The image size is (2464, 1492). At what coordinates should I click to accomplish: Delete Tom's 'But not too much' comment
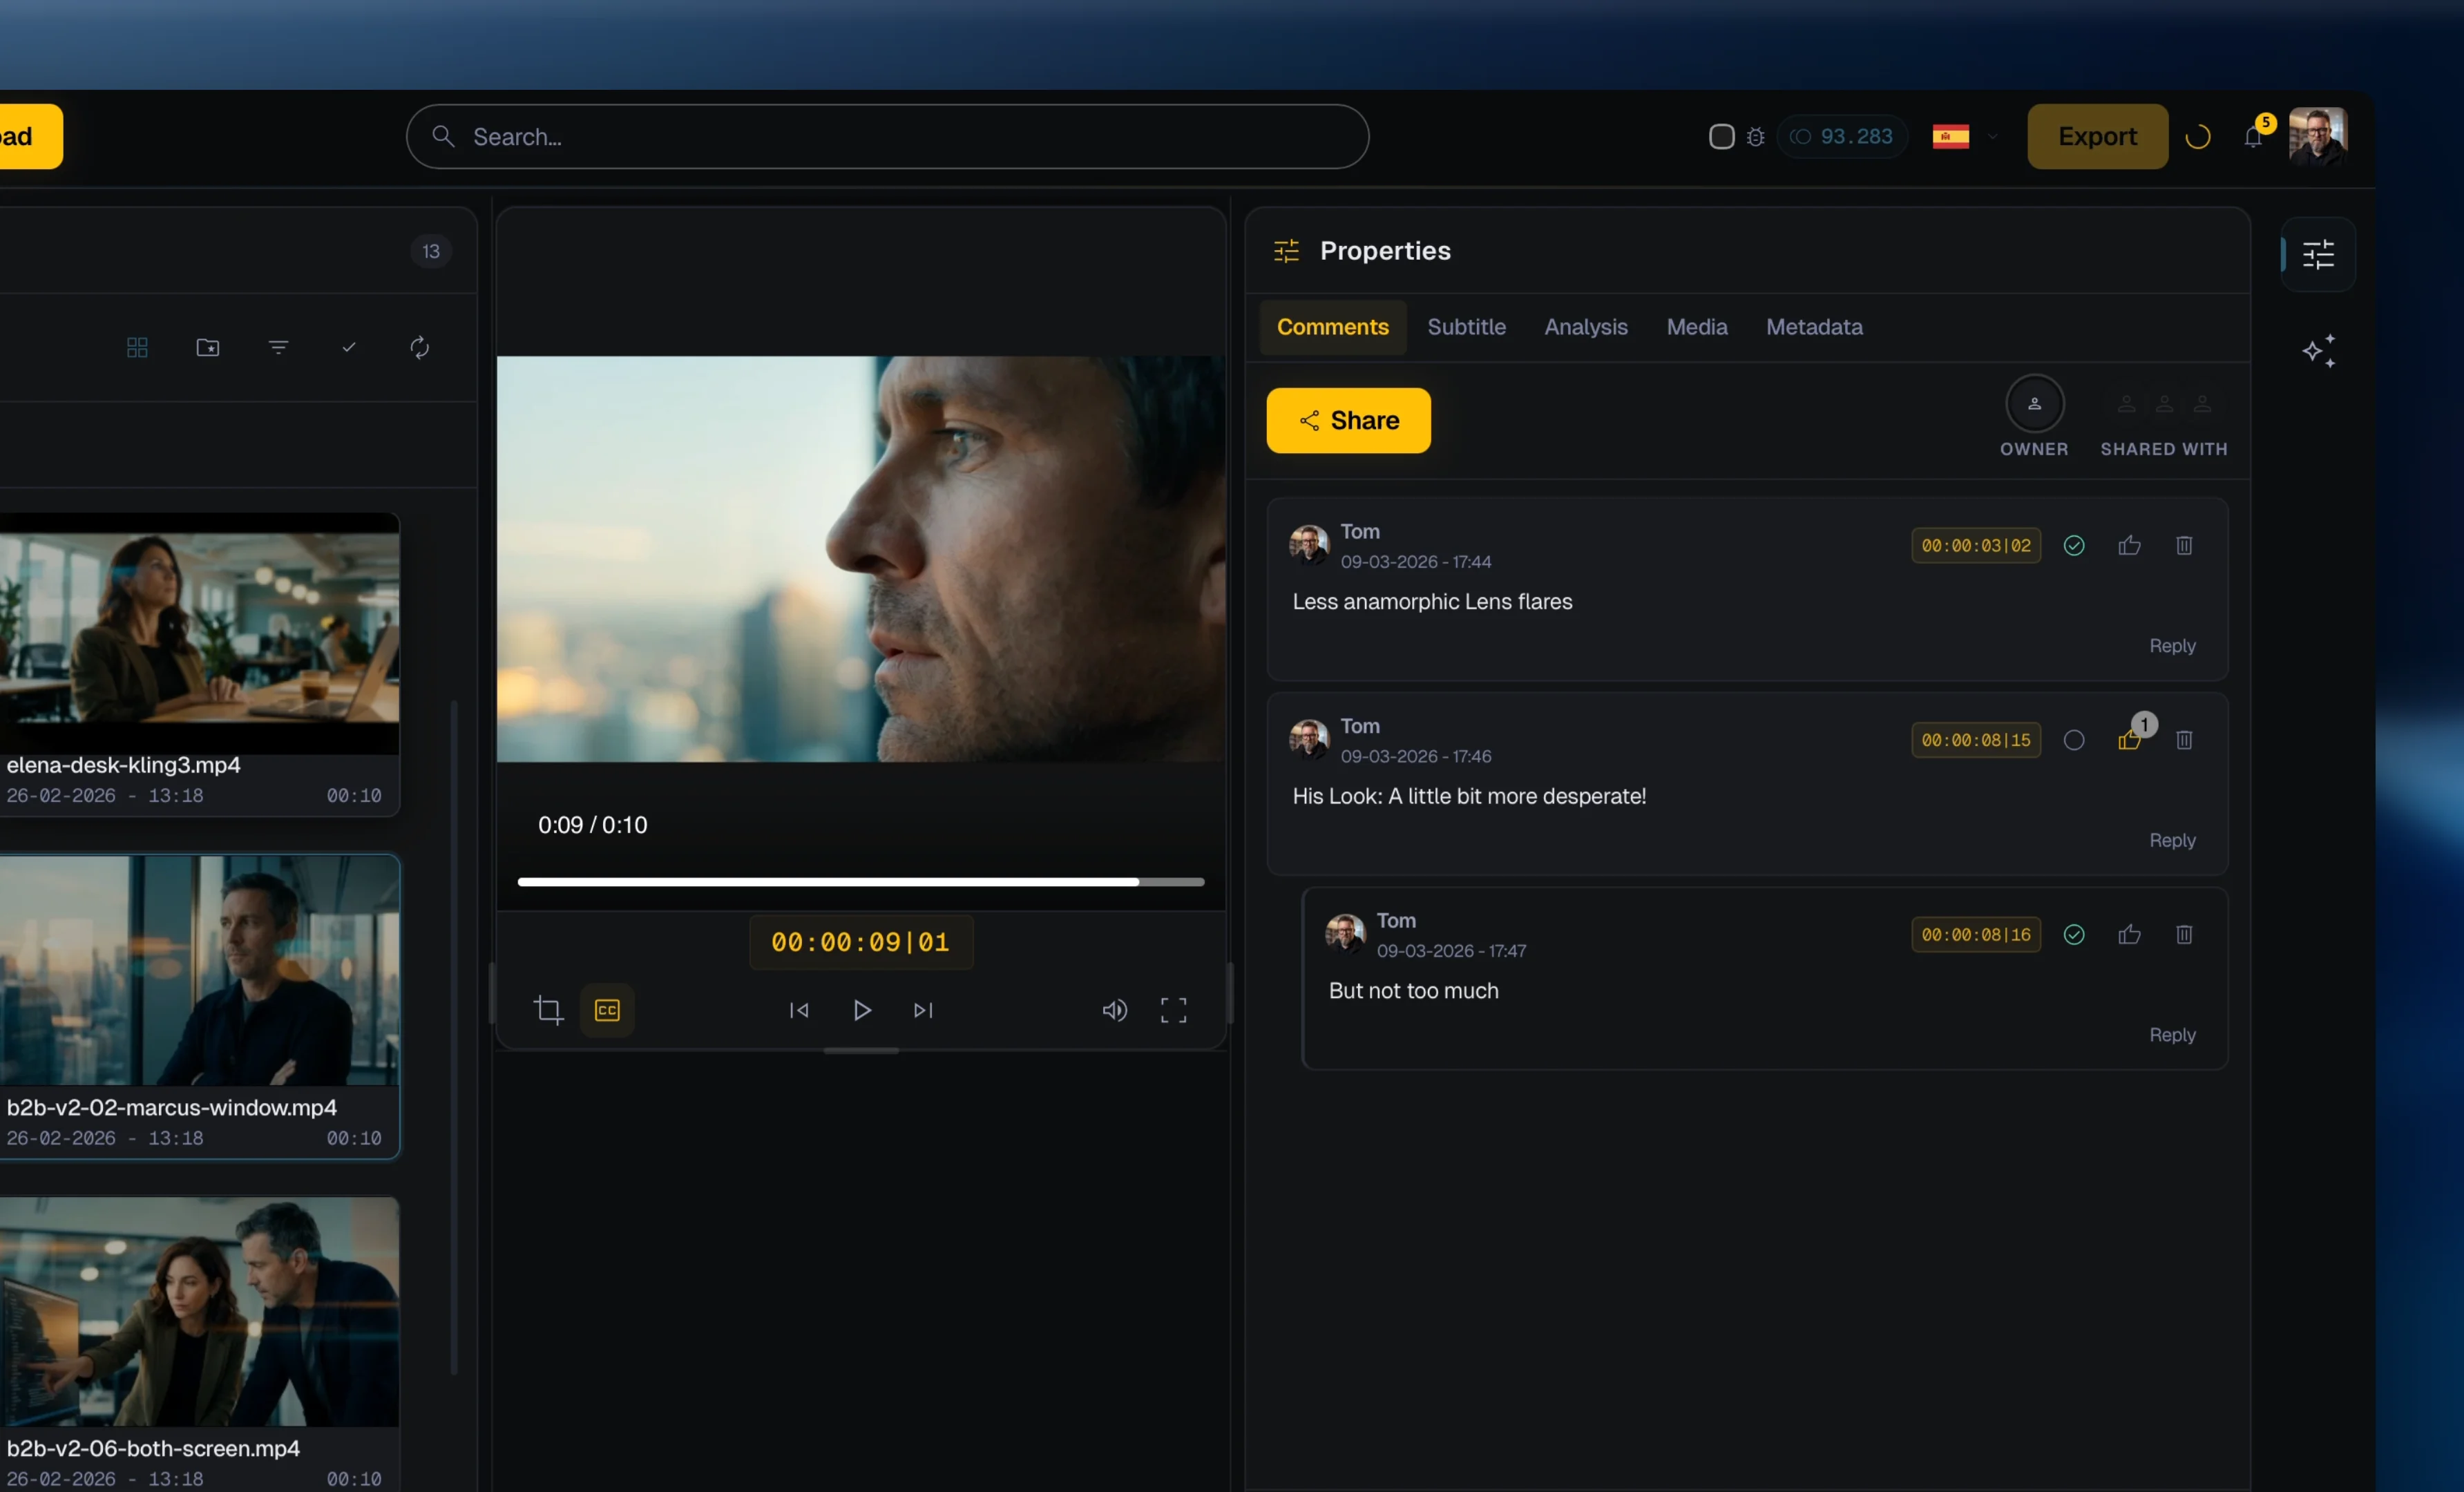point(2184,934)
